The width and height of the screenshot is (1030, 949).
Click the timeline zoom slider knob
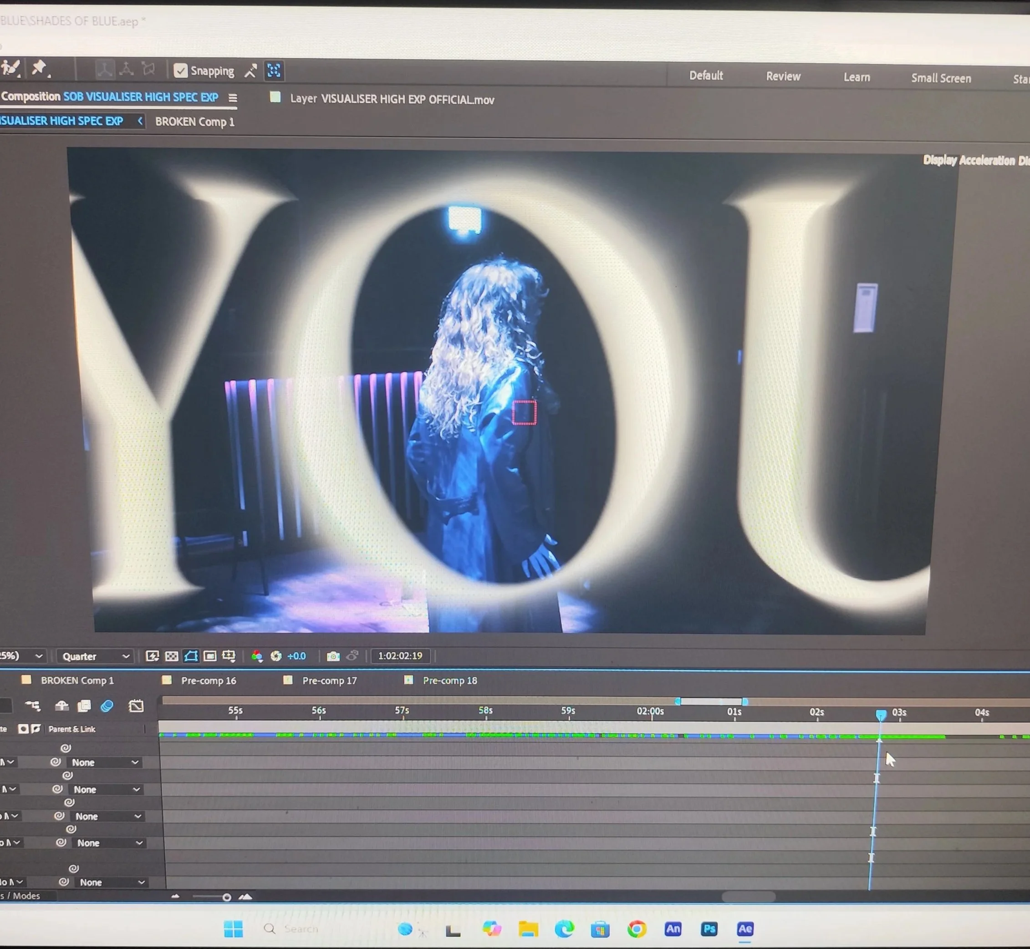pyautogui.click(x=227, y=898)
